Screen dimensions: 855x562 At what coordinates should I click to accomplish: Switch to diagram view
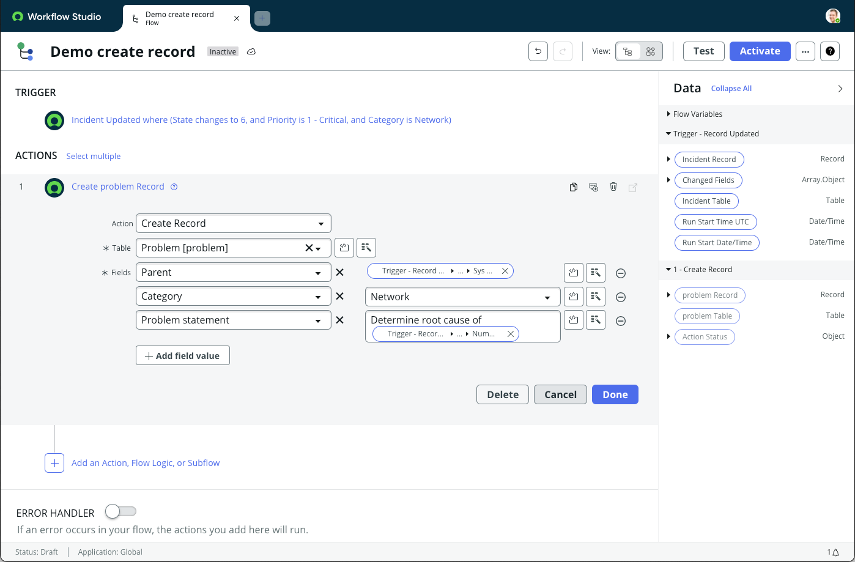651,51
